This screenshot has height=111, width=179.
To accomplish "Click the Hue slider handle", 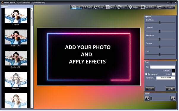I will click(159, 55).
